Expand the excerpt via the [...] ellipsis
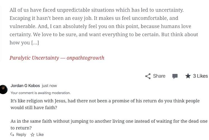209x140 pixels. (x=35, y=43)
